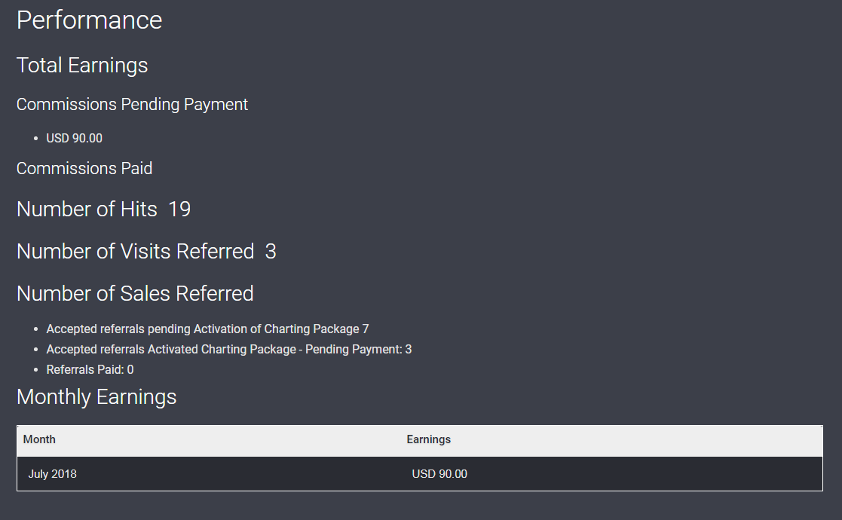The width and height of the screenshot is (842, 520).
Task: Click the Total Earnings heading
Action: [x=82, y=66]
